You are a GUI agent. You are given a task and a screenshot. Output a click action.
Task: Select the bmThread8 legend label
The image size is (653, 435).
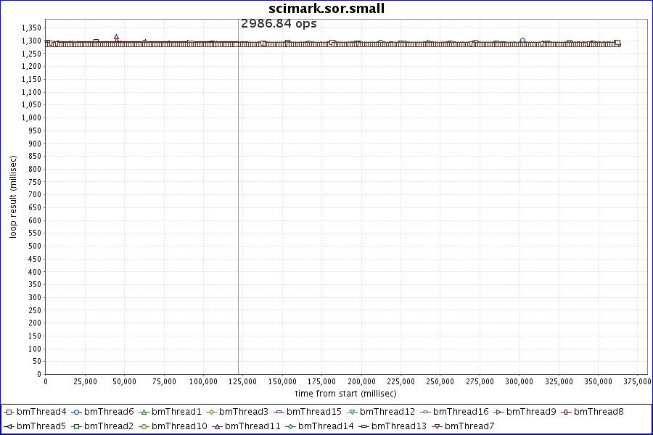coord(599,412)
